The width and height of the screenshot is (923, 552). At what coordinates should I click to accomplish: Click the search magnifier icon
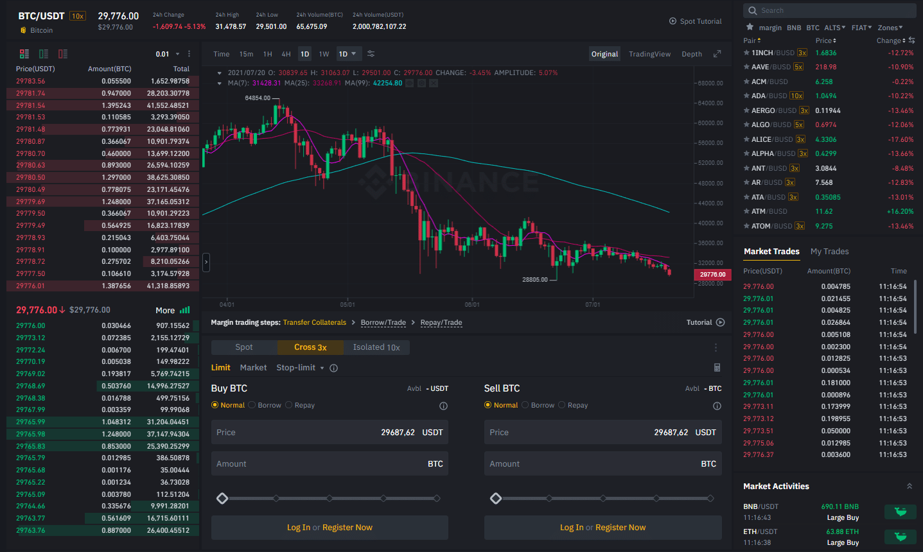click(753, 10)
